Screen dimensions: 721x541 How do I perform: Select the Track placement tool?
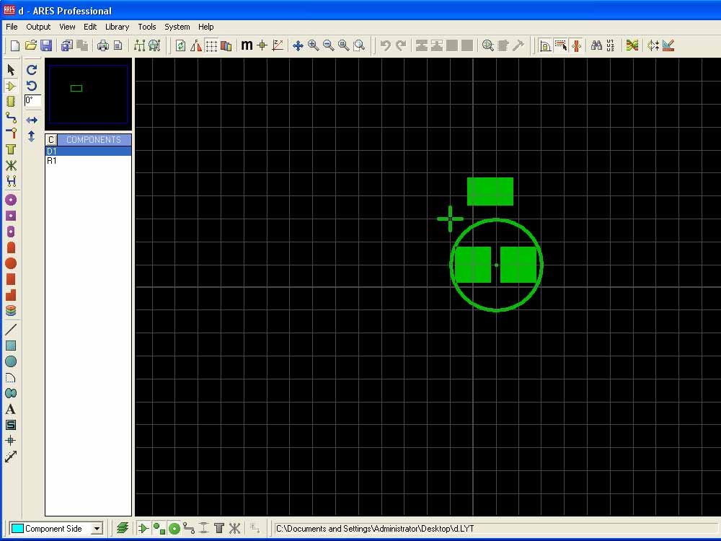click(11, 117)
